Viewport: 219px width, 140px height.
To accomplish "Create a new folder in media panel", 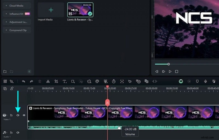I will [5, 72].
